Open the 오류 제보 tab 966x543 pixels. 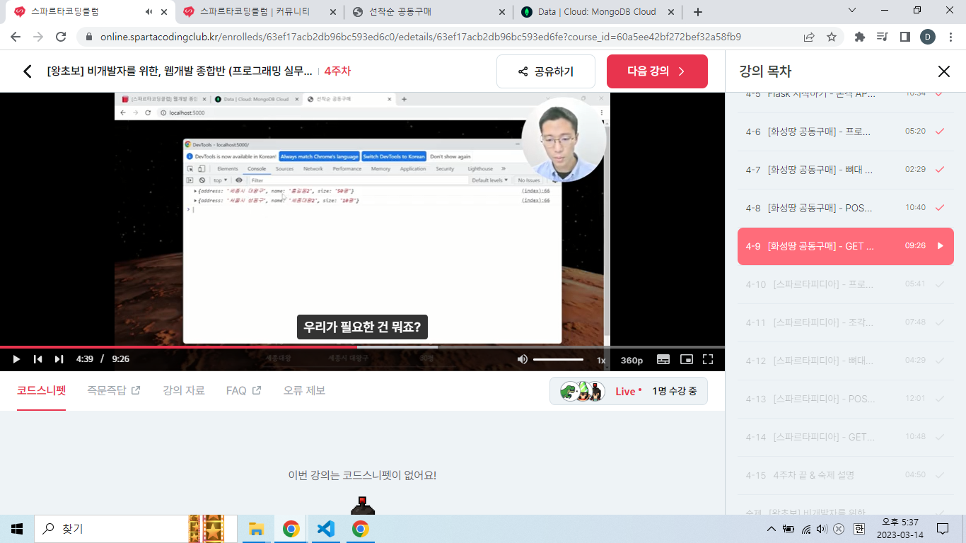pos(304,390)
